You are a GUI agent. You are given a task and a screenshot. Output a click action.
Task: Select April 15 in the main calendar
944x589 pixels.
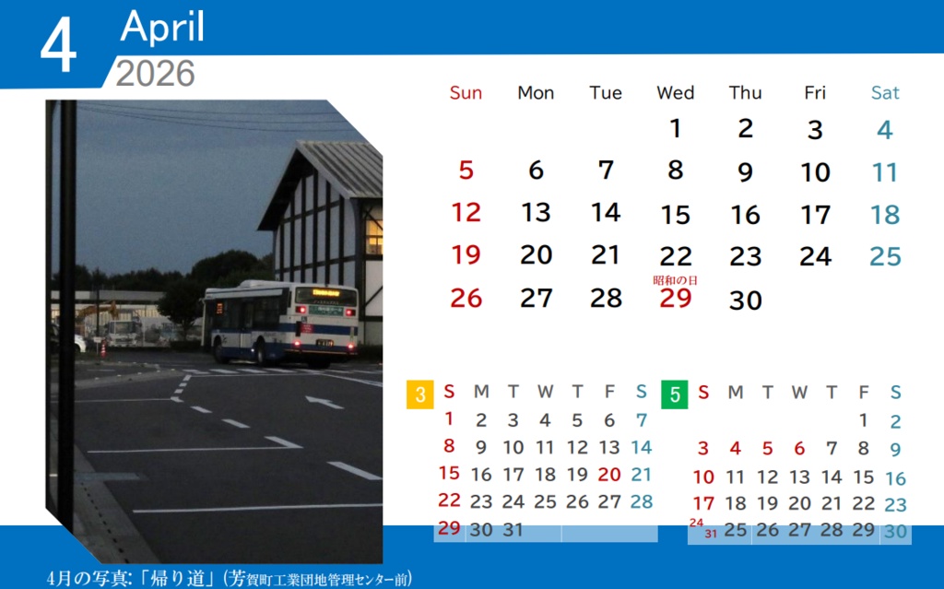[x=676, y=215]
